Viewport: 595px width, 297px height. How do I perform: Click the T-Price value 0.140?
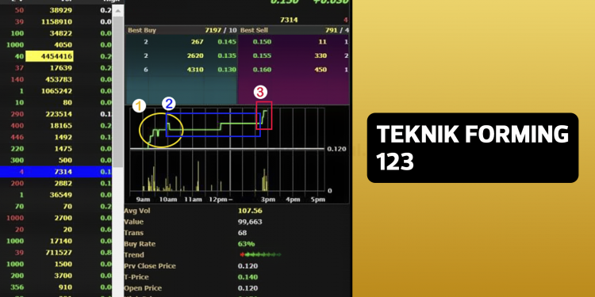click(x=248, y=277)
